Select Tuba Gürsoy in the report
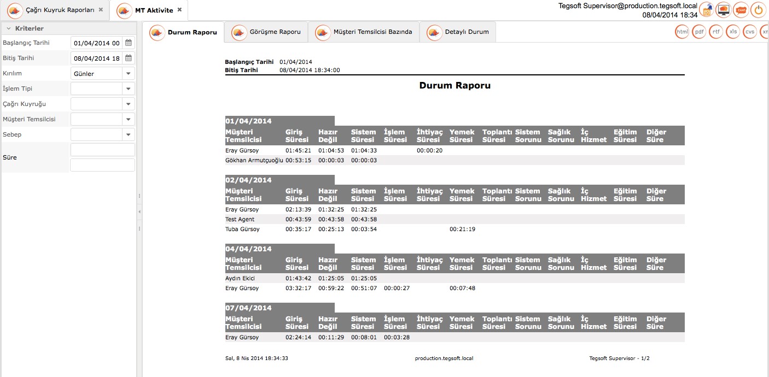 [x=242, y=229]
